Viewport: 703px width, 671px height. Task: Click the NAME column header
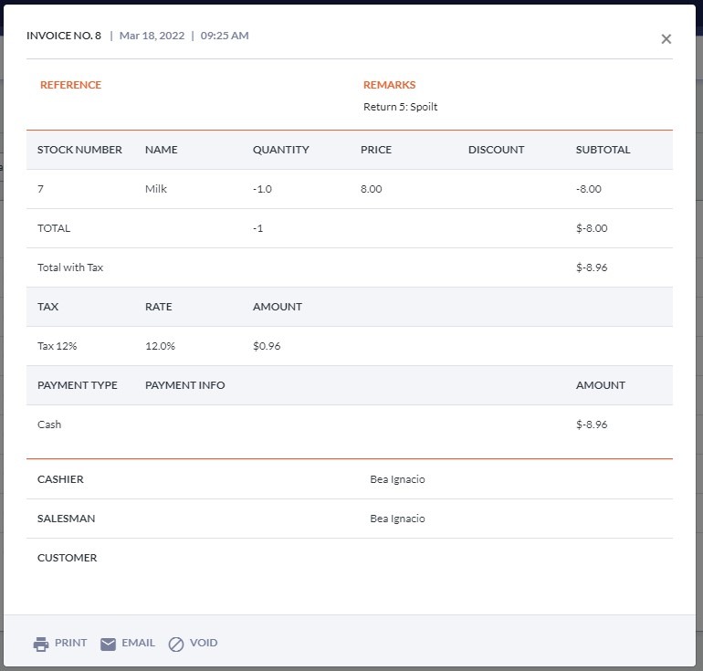[161, 150]
